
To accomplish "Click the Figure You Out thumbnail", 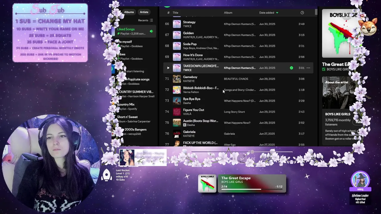I will (x=177, y=112).
